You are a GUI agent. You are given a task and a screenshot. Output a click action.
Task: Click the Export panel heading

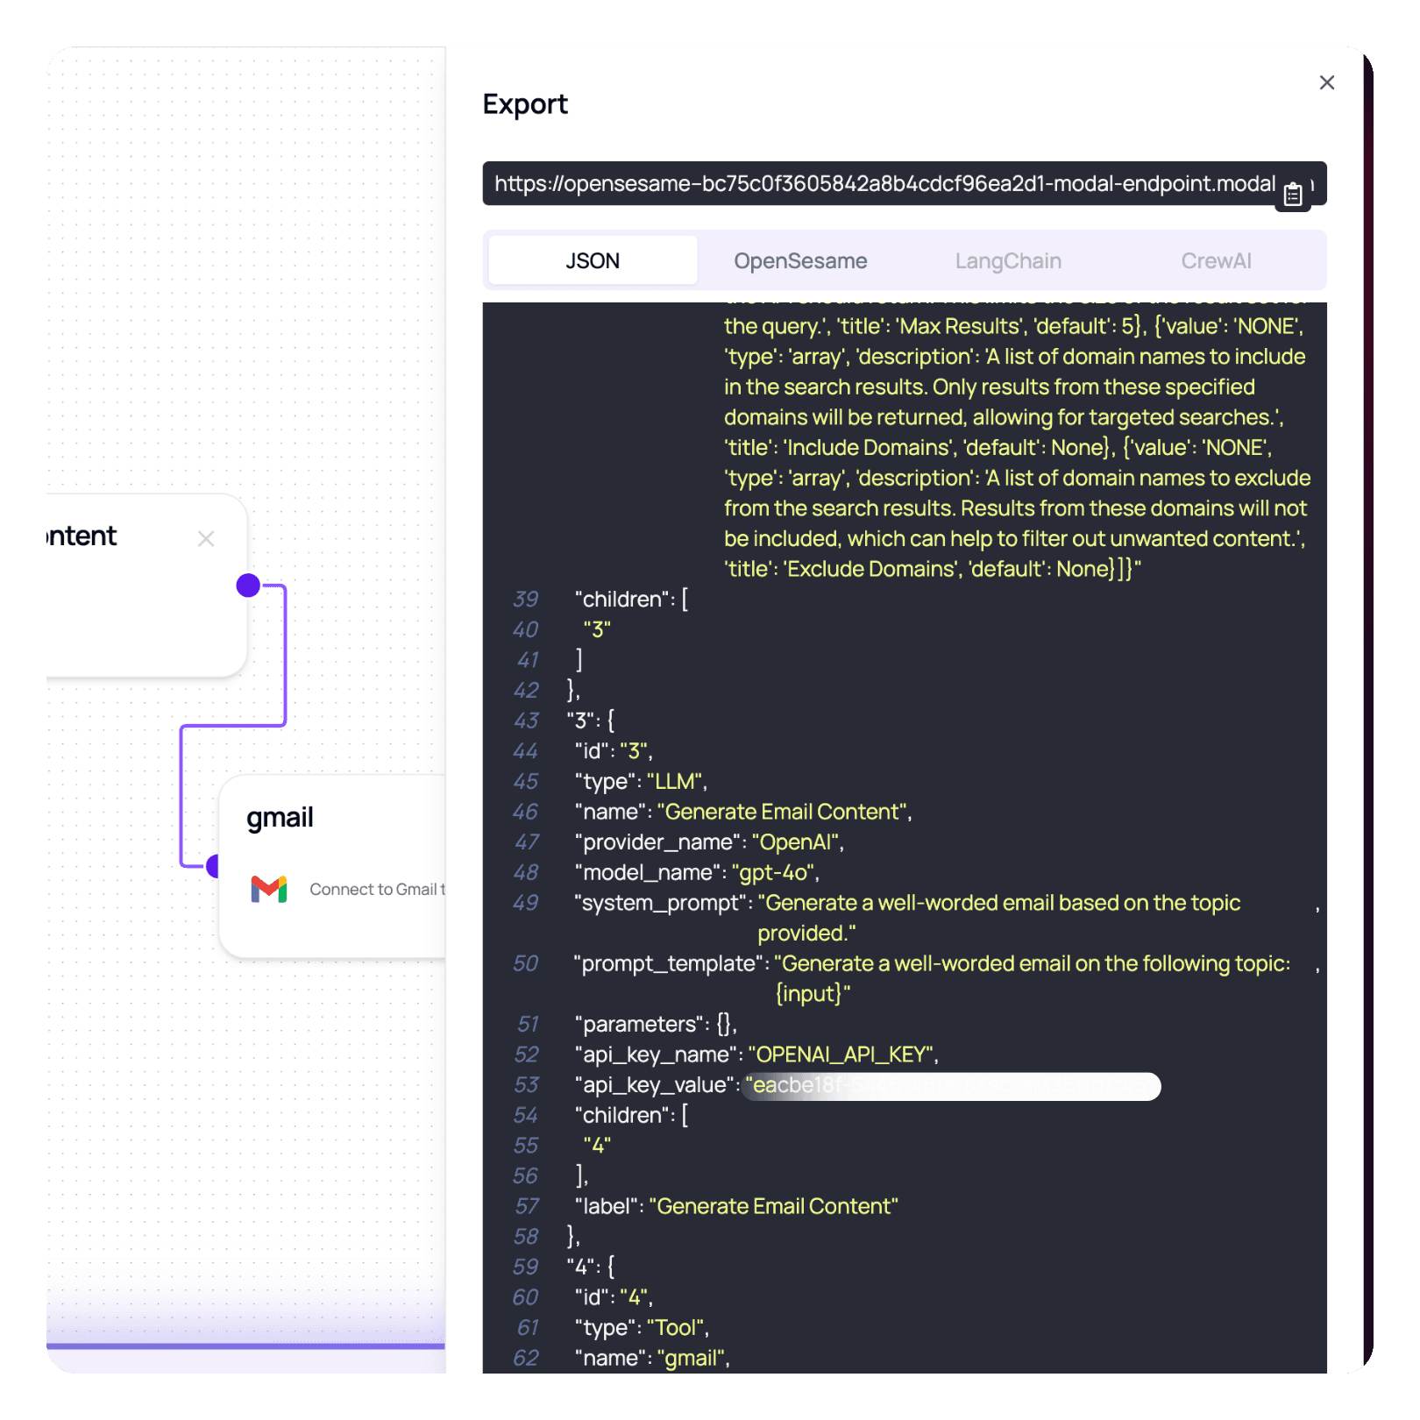(x=524, y=104)
